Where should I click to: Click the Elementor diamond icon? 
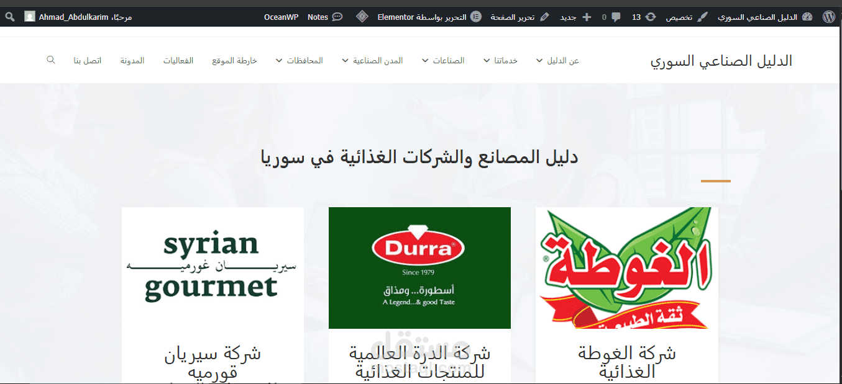[361, 16]
